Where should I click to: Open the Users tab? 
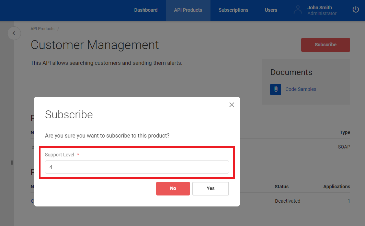271,10
